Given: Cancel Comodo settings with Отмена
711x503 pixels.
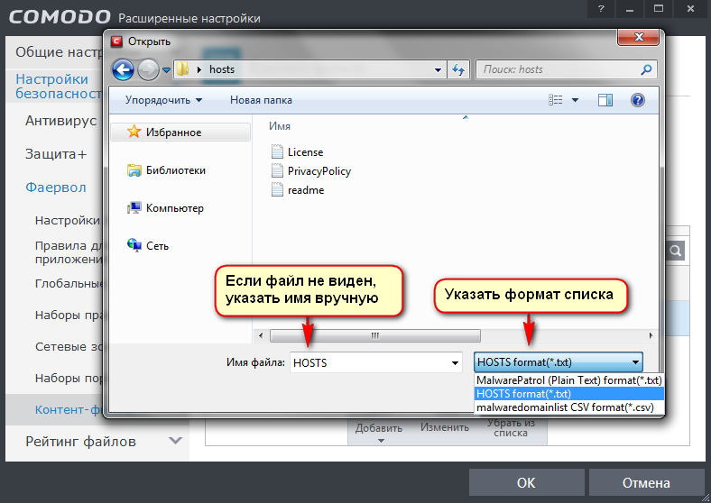Looking at the screenshot, I should pyautogui.click(x=646, y=482).
